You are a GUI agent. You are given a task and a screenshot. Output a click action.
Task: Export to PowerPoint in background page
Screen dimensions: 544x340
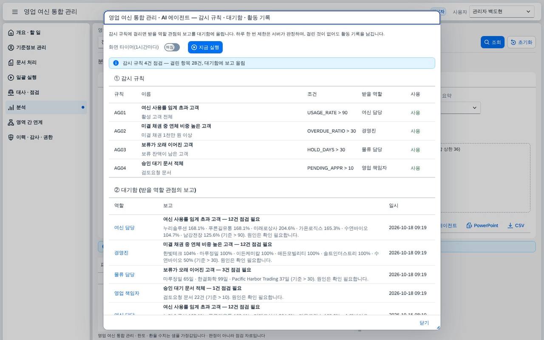pos(482,225)
